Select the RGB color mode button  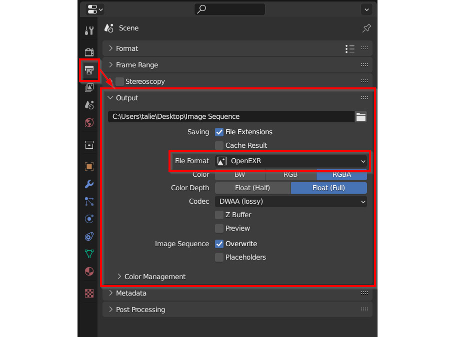click(x=290, y=175)
